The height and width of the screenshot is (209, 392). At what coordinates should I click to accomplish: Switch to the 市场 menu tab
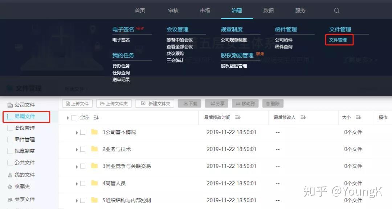(205, 11)
